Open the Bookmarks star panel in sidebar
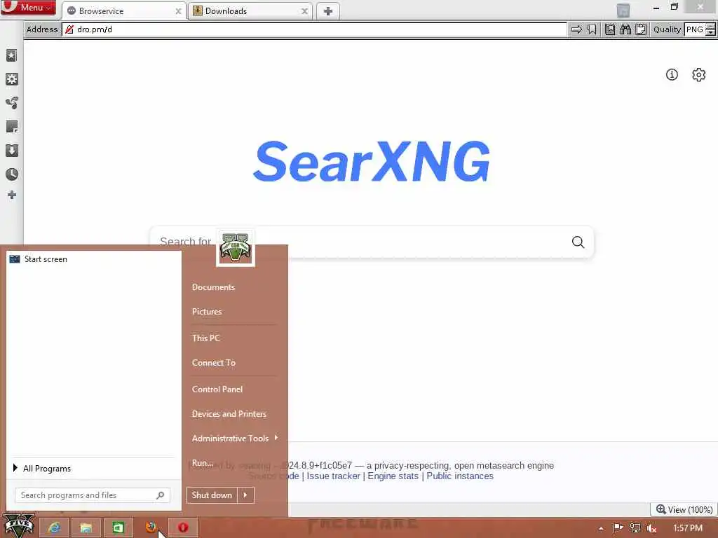The height and width of the screenshot is (538, 718). [12, 56]
